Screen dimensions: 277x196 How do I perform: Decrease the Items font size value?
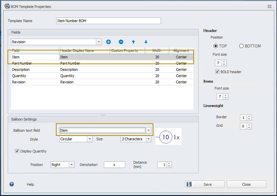(226, 98)
